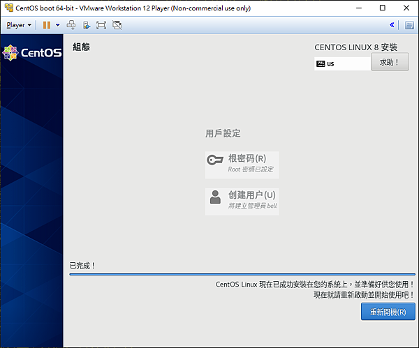Pause the virtual machine
Image resolution: width=419 pixels, height=348 pixels.
point(47,25)
